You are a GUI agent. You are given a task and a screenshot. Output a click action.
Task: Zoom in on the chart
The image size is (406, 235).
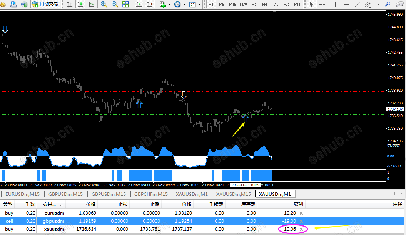tap(104, 4)
